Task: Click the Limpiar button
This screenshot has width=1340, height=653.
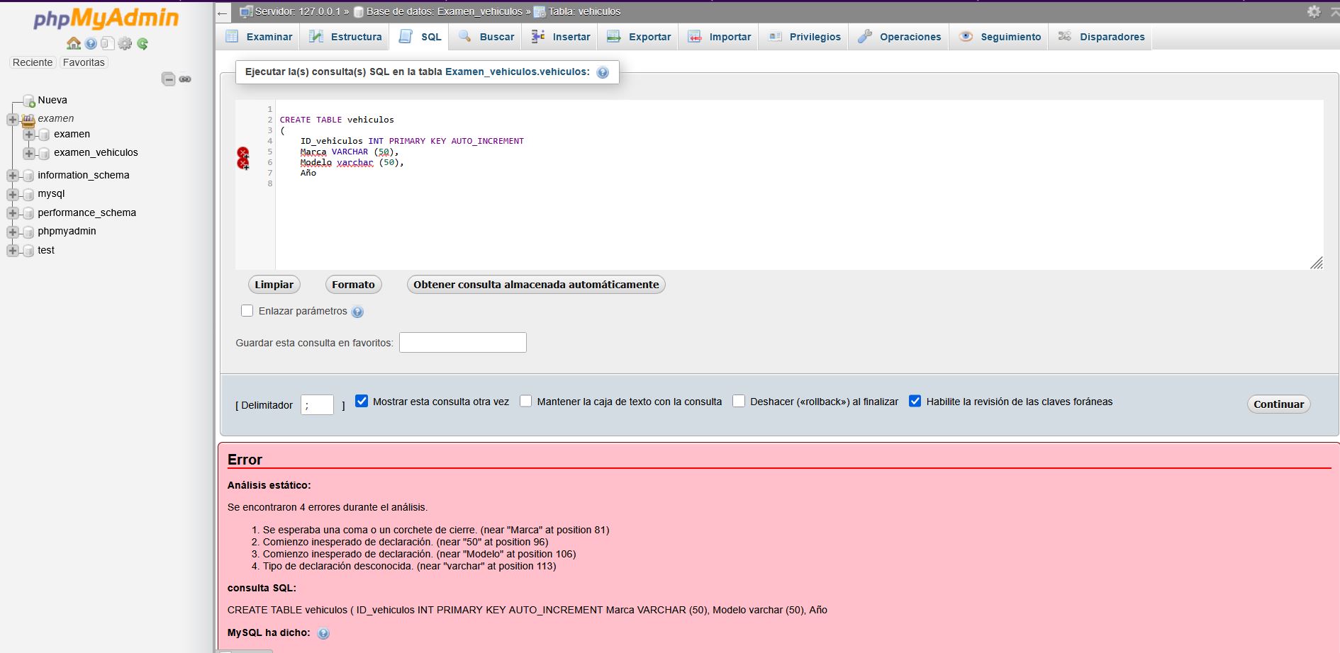Action: (274, 285)
